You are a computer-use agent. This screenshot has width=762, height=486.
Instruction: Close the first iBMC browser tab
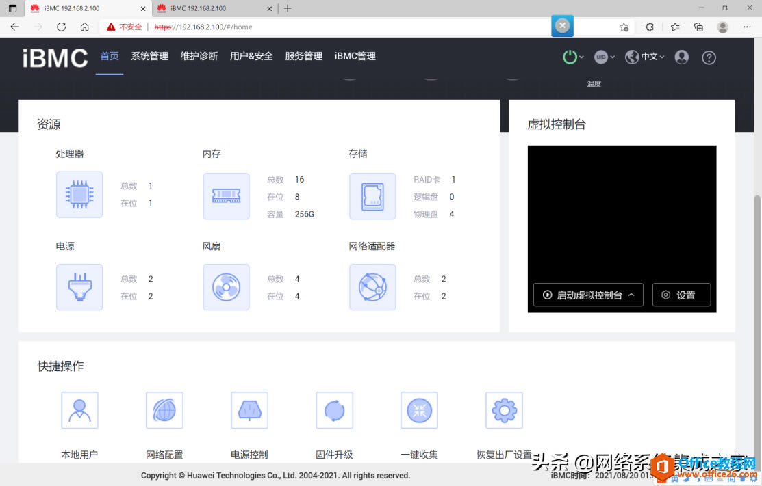(143, 8)
